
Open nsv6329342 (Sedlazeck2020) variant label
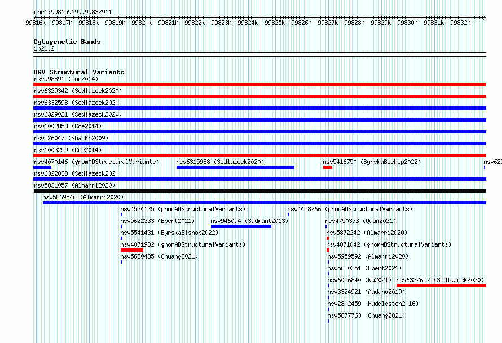78,91
